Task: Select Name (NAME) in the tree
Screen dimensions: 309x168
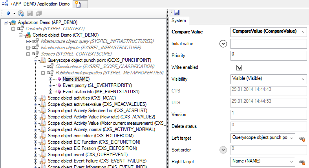Action: [76, 79]
